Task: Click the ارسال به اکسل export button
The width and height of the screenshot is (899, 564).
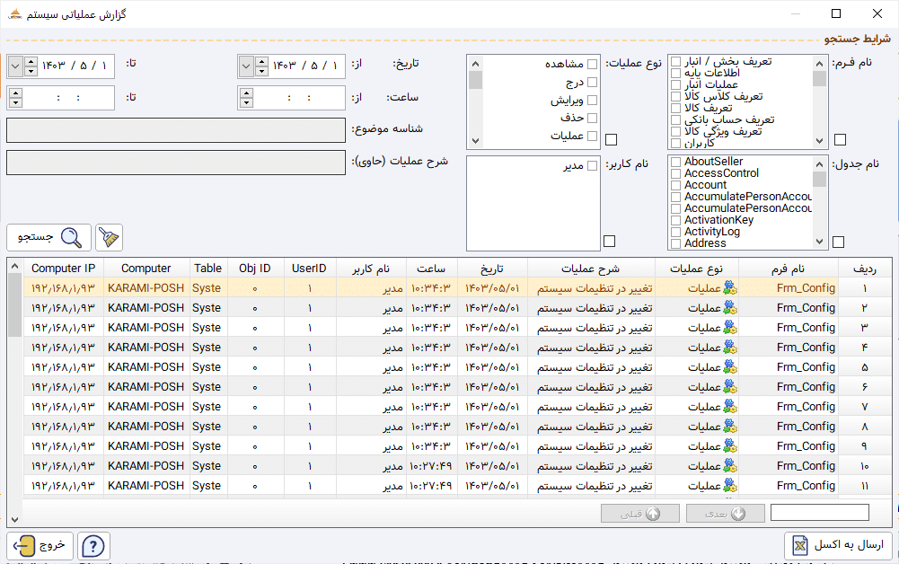Action: pos(838,545)
